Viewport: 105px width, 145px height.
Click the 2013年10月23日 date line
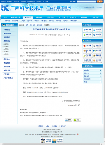pyautogui.click(x=74, y=105)
